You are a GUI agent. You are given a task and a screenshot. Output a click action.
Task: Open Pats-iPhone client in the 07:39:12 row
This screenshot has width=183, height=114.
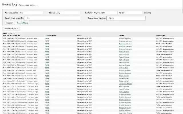click(124, 62)
